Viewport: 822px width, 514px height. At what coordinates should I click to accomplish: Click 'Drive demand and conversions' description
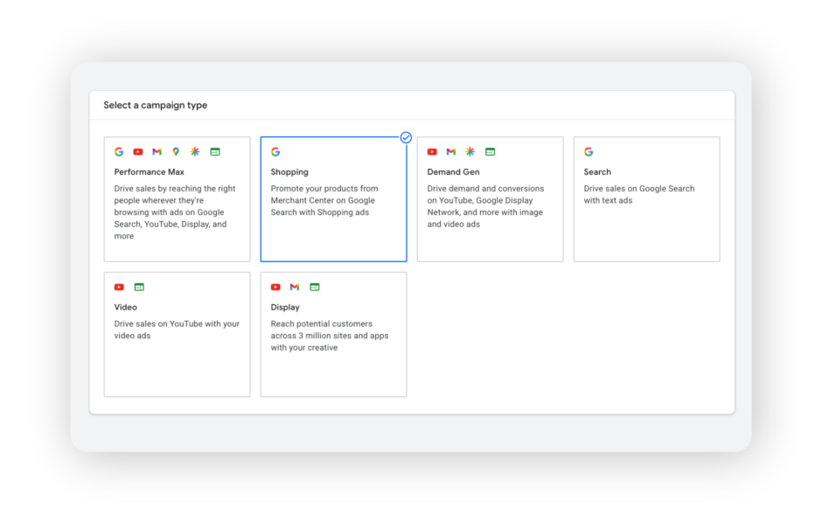coord(485,206)
